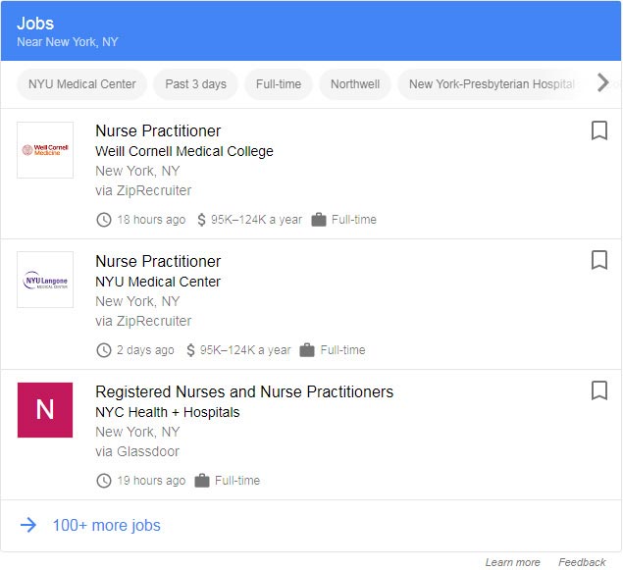Select New York-Presbyterian Hospital filter chip

coord(491,84)
